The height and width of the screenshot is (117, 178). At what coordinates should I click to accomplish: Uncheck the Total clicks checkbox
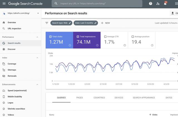[x=50, y=37]
